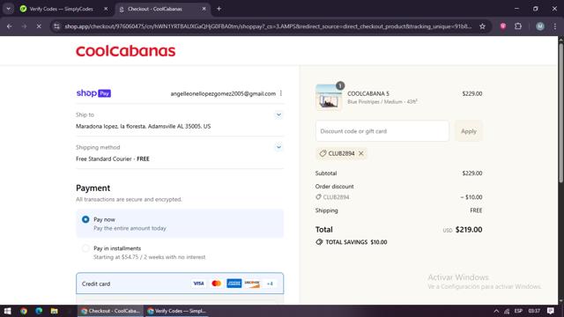The width and height of the screenshot is (564, 317).
Task: Open the ESP language indicator
Action: click(518, 311)
